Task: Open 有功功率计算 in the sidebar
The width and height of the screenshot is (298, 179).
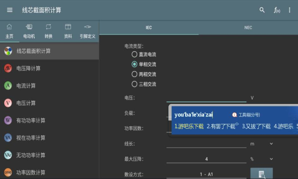Action: coord(49,120)
